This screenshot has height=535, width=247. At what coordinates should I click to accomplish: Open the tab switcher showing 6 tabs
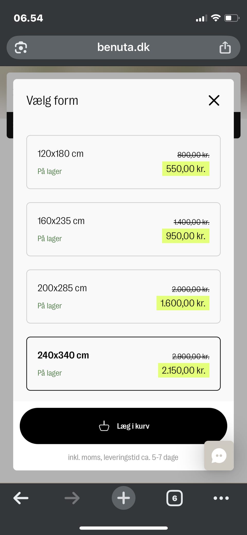[x=174, y=498]
